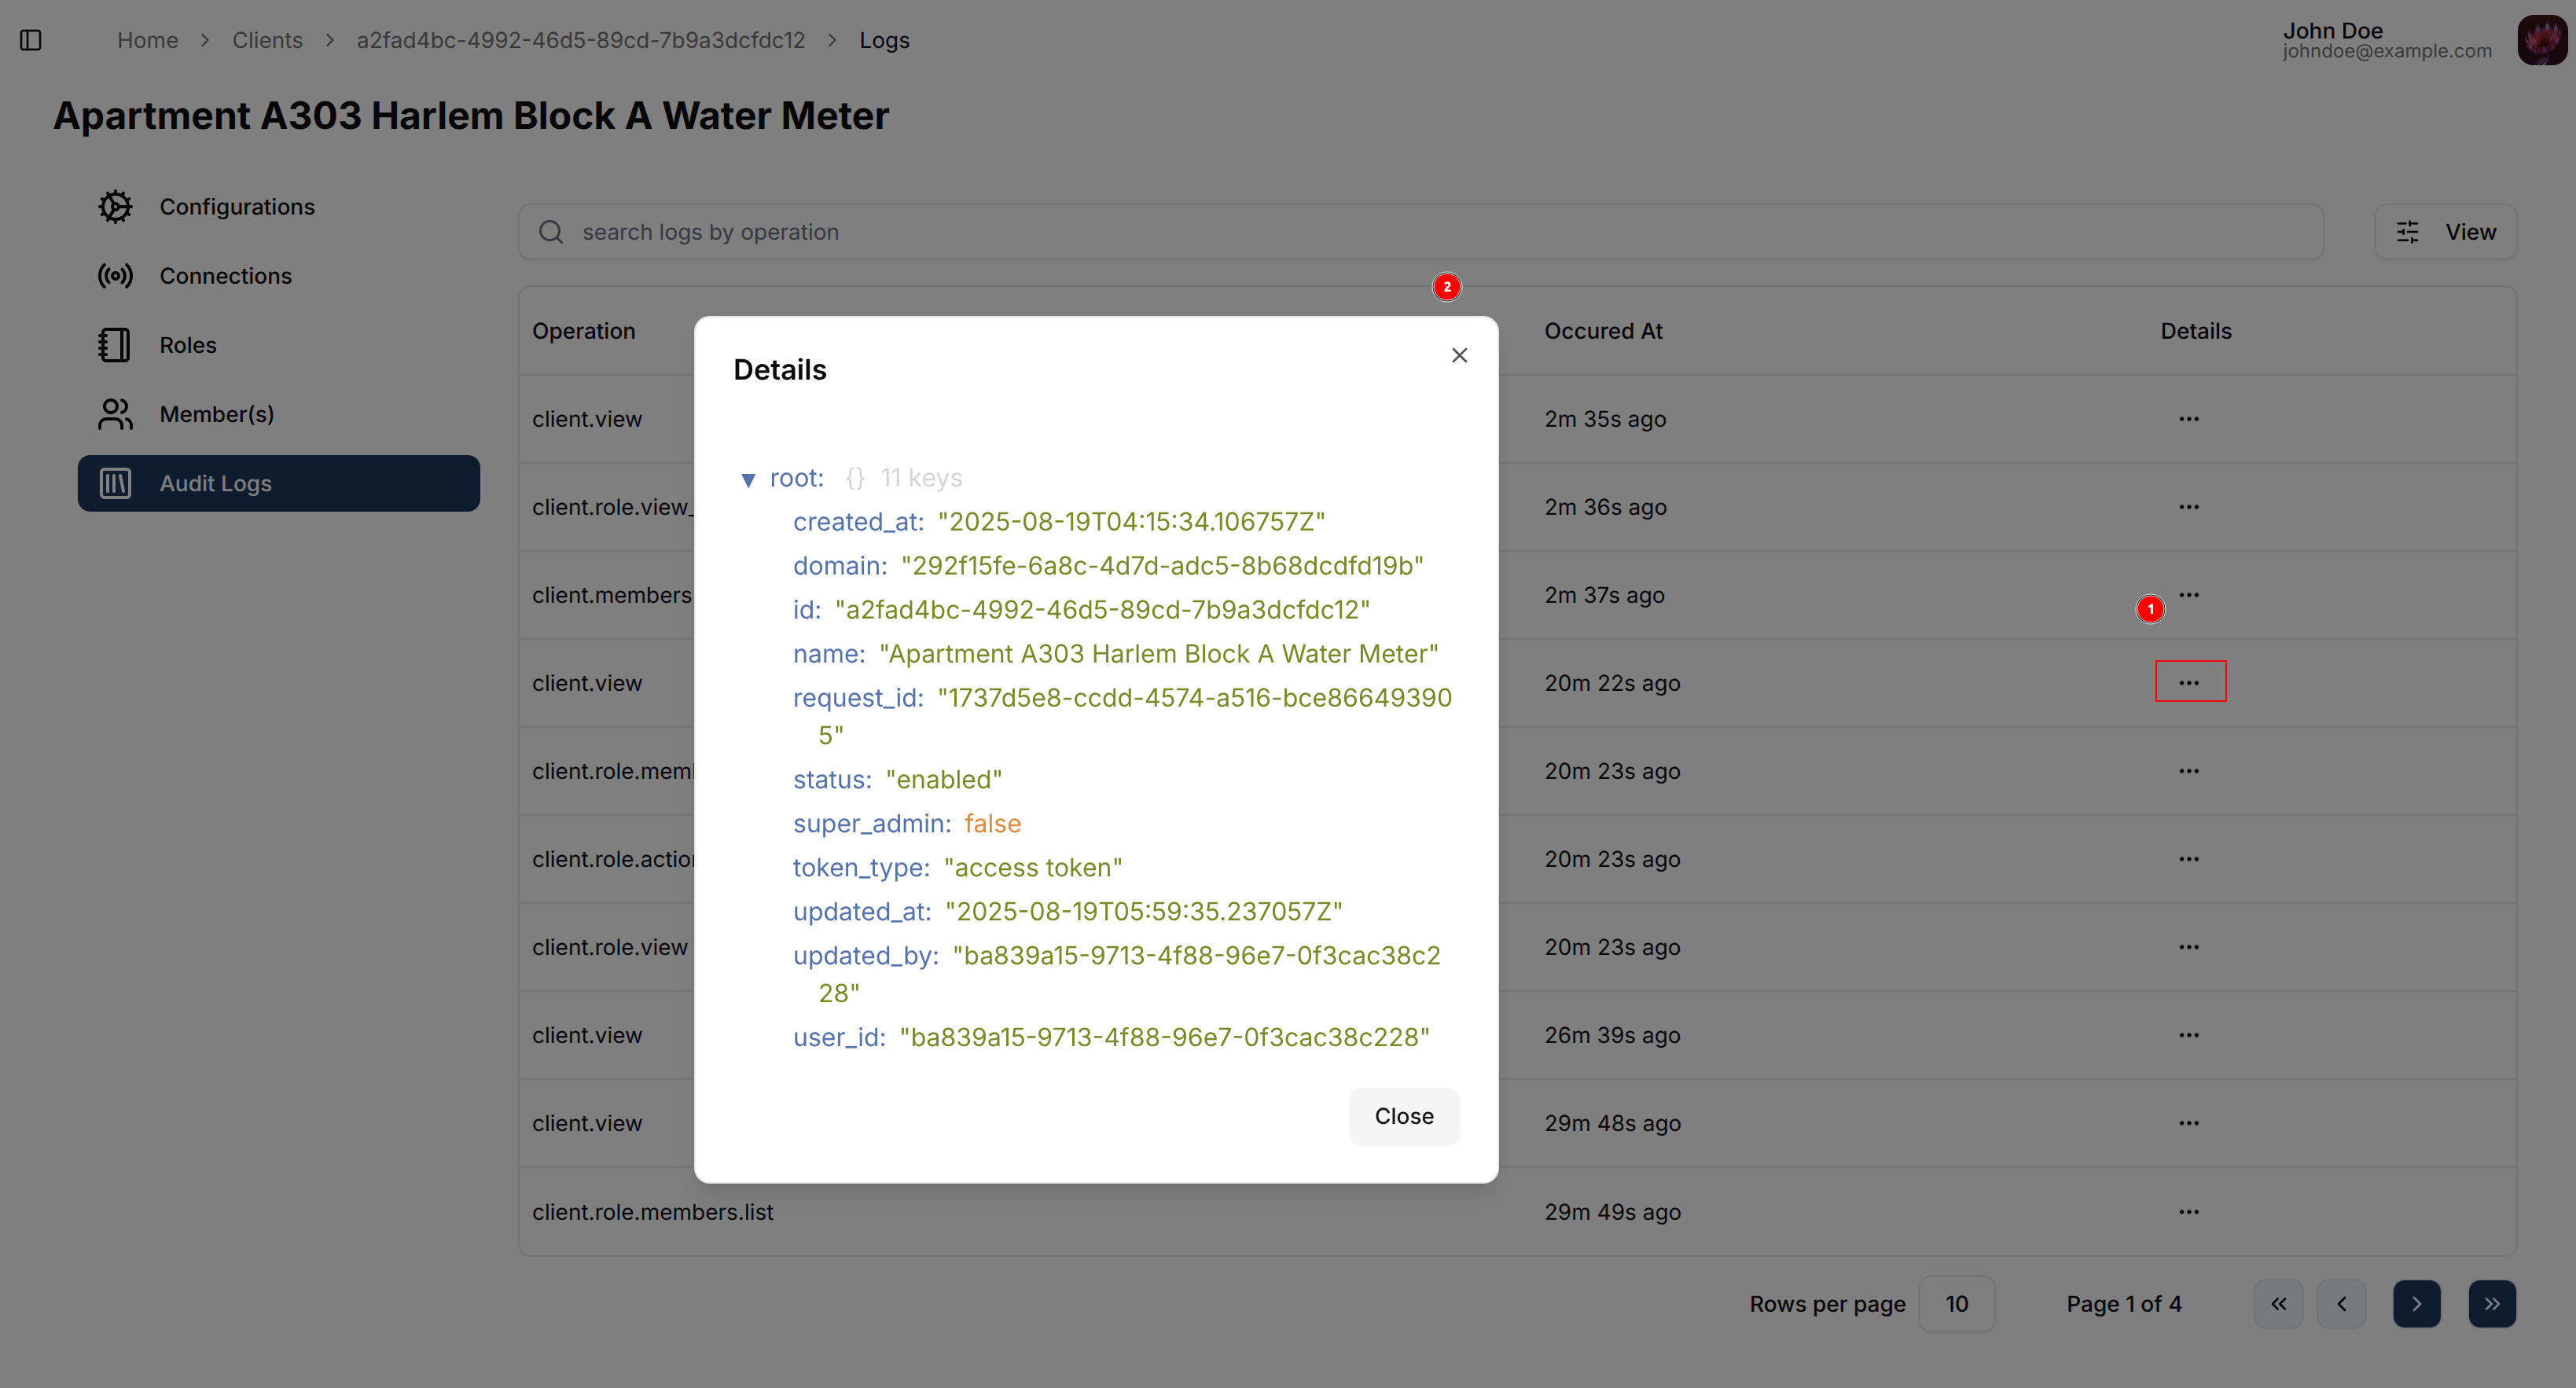Click the Roles notebook icon
This screenshot has width=2576, height=1388.
coord(115,344)
